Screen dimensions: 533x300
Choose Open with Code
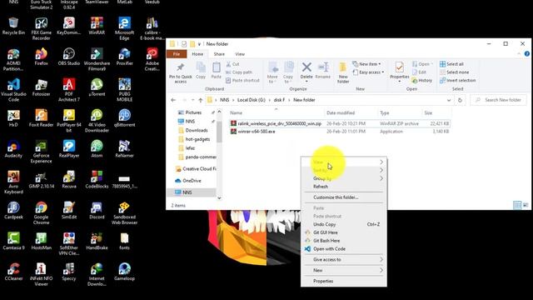click(x=344, y=248)
